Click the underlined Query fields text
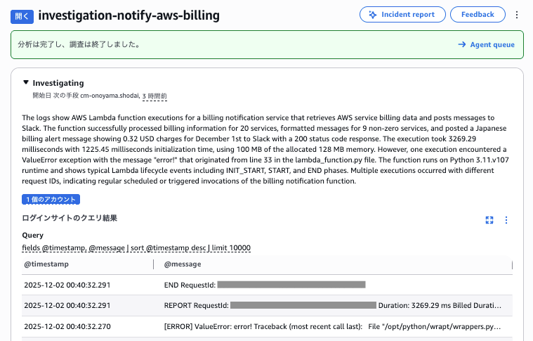 tap(136, 248)
